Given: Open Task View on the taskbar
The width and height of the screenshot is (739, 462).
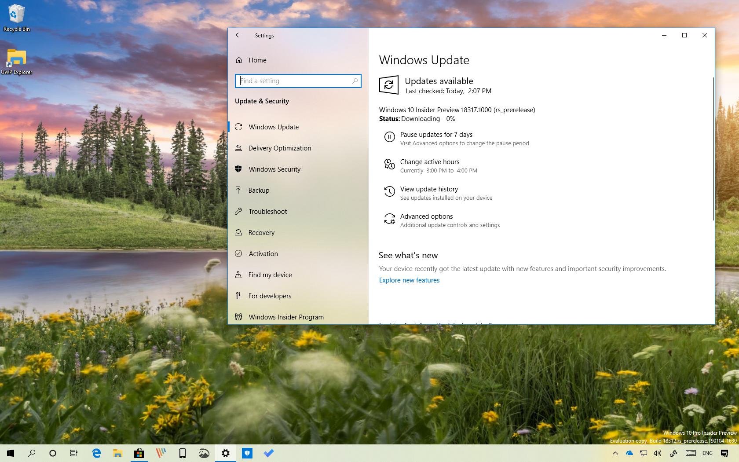Looking at the screenshot, I should 74,453.
